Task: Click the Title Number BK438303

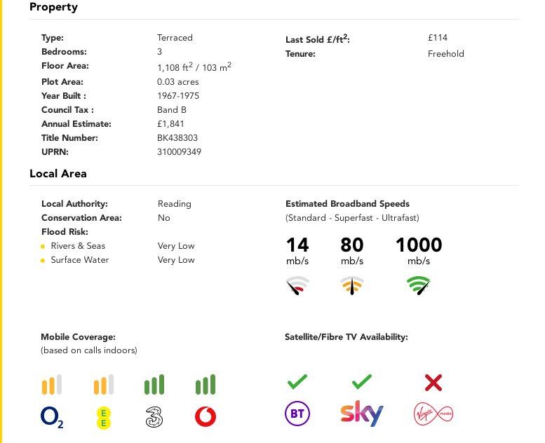Action: (x=177, y=138)
